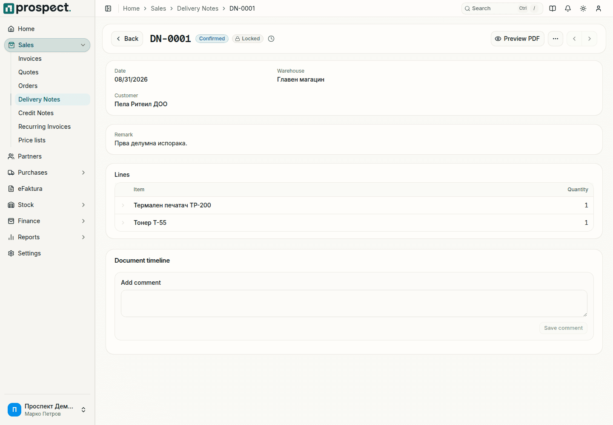The height and width of the screenshot is (425, 613).
Task: Click the clock history icon beside Locked
Action: tap(271, 39)
